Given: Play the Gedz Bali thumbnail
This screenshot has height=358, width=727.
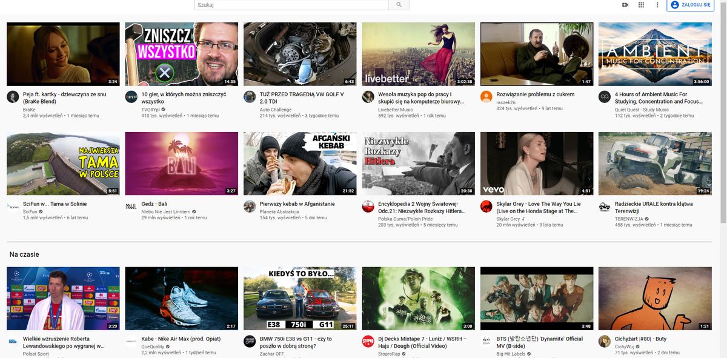Looking at the screenshot, I should (181, 164).
